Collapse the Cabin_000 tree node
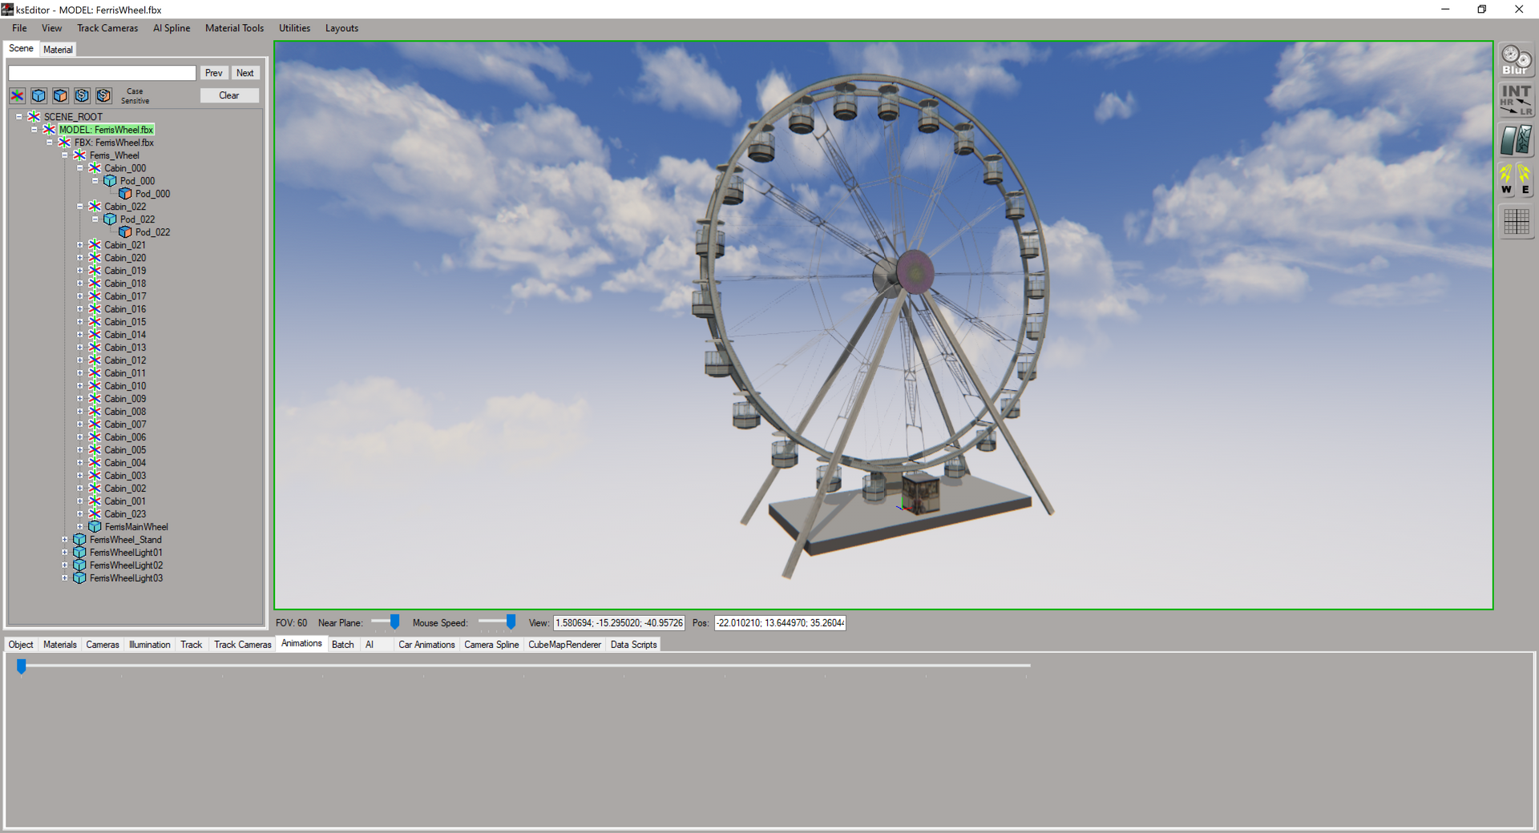Image resolution: width=1539 pixels, height=833 pixels. pos(80,168)
